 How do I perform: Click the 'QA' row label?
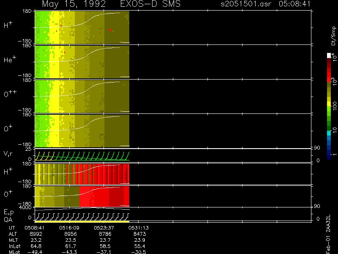(8, 220)
